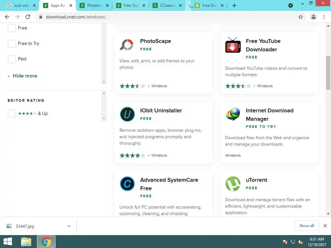Screen dimensions: 331x248
Task: Click the Action Center flag tray icon
Action: point(285,242)
